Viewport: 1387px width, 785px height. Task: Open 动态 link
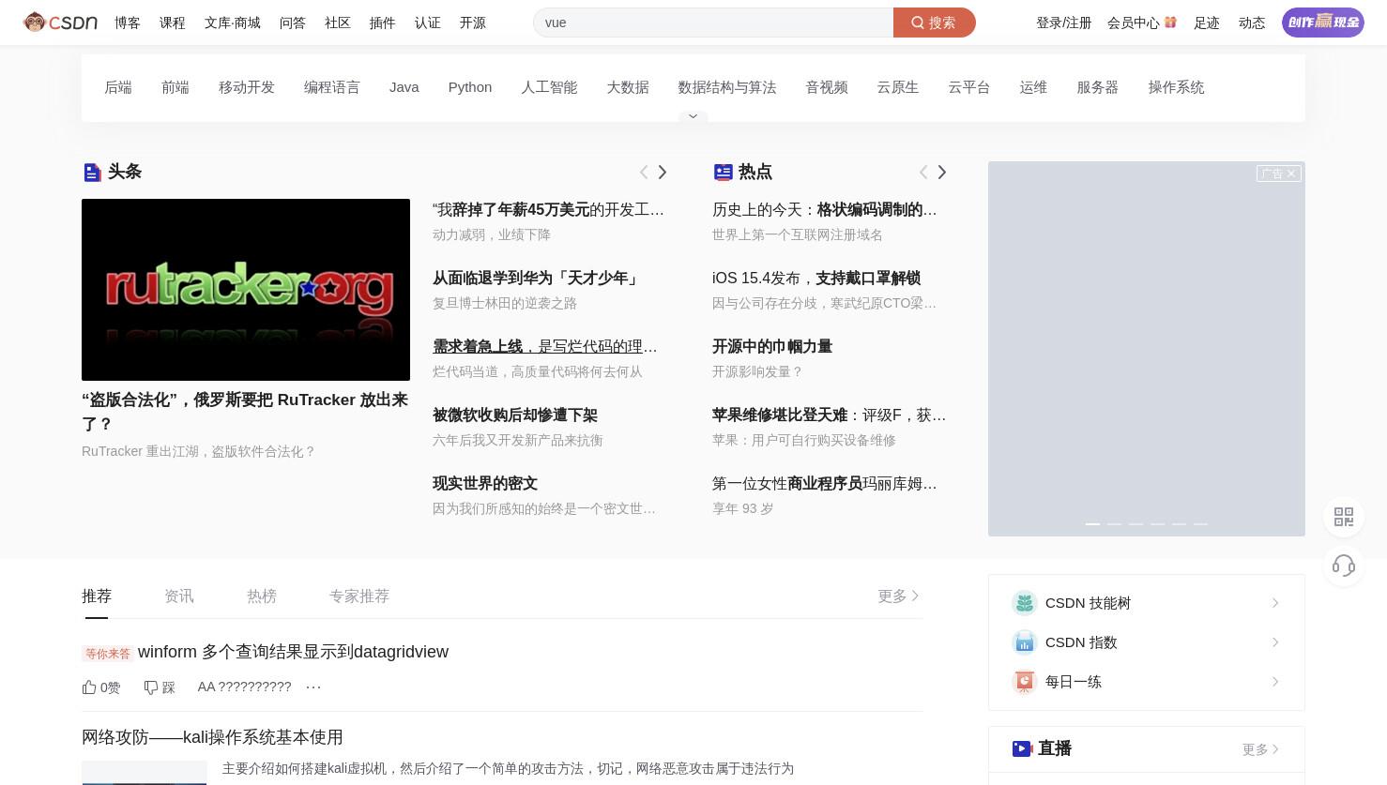click(x=1252, y=23)
